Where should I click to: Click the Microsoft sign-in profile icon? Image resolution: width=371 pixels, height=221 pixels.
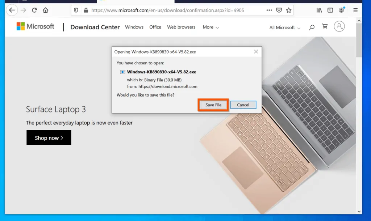coord(339,26)
